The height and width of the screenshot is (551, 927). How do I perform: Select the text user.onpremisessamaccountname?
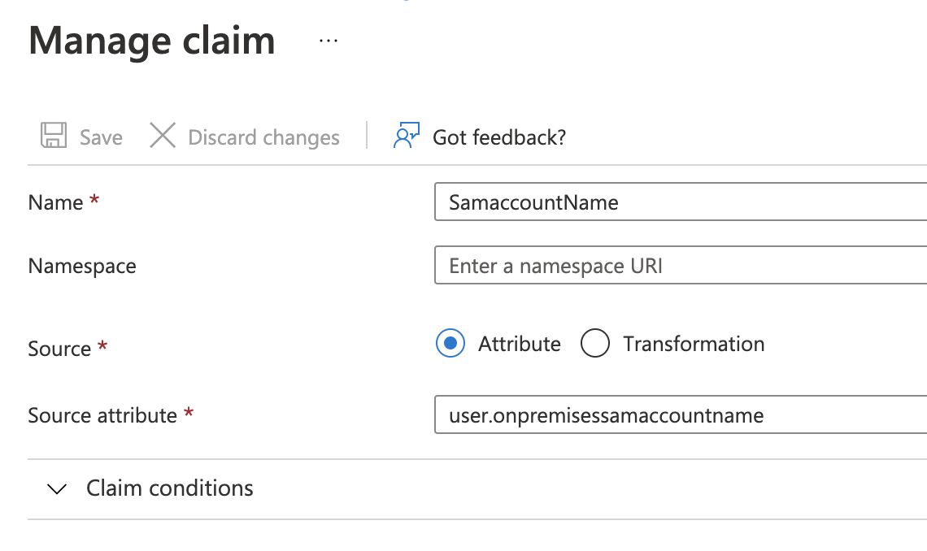coord(605,415)
